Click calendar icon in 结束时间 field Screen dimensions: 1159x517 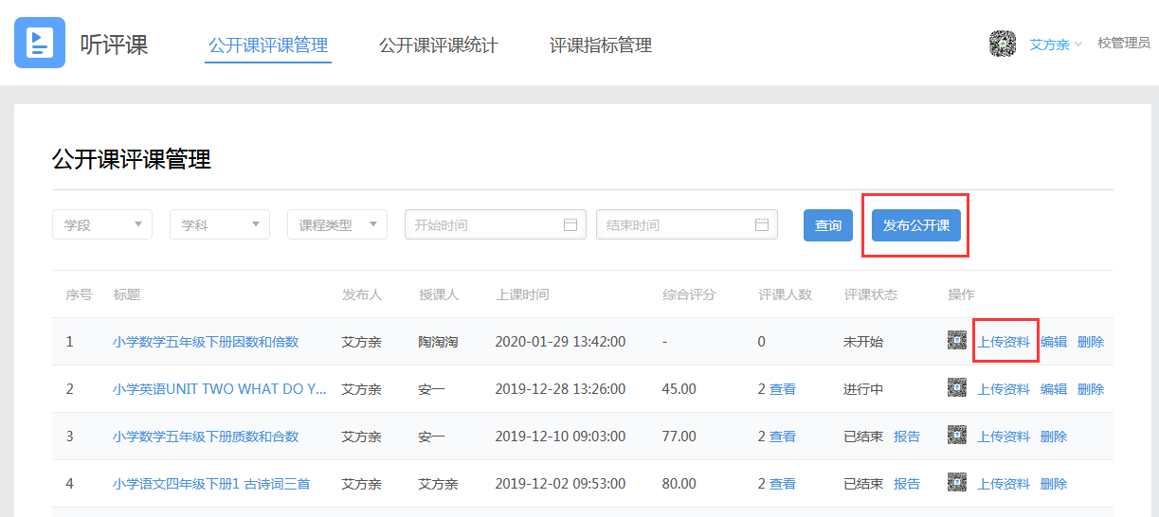click(x=762, y=224)
